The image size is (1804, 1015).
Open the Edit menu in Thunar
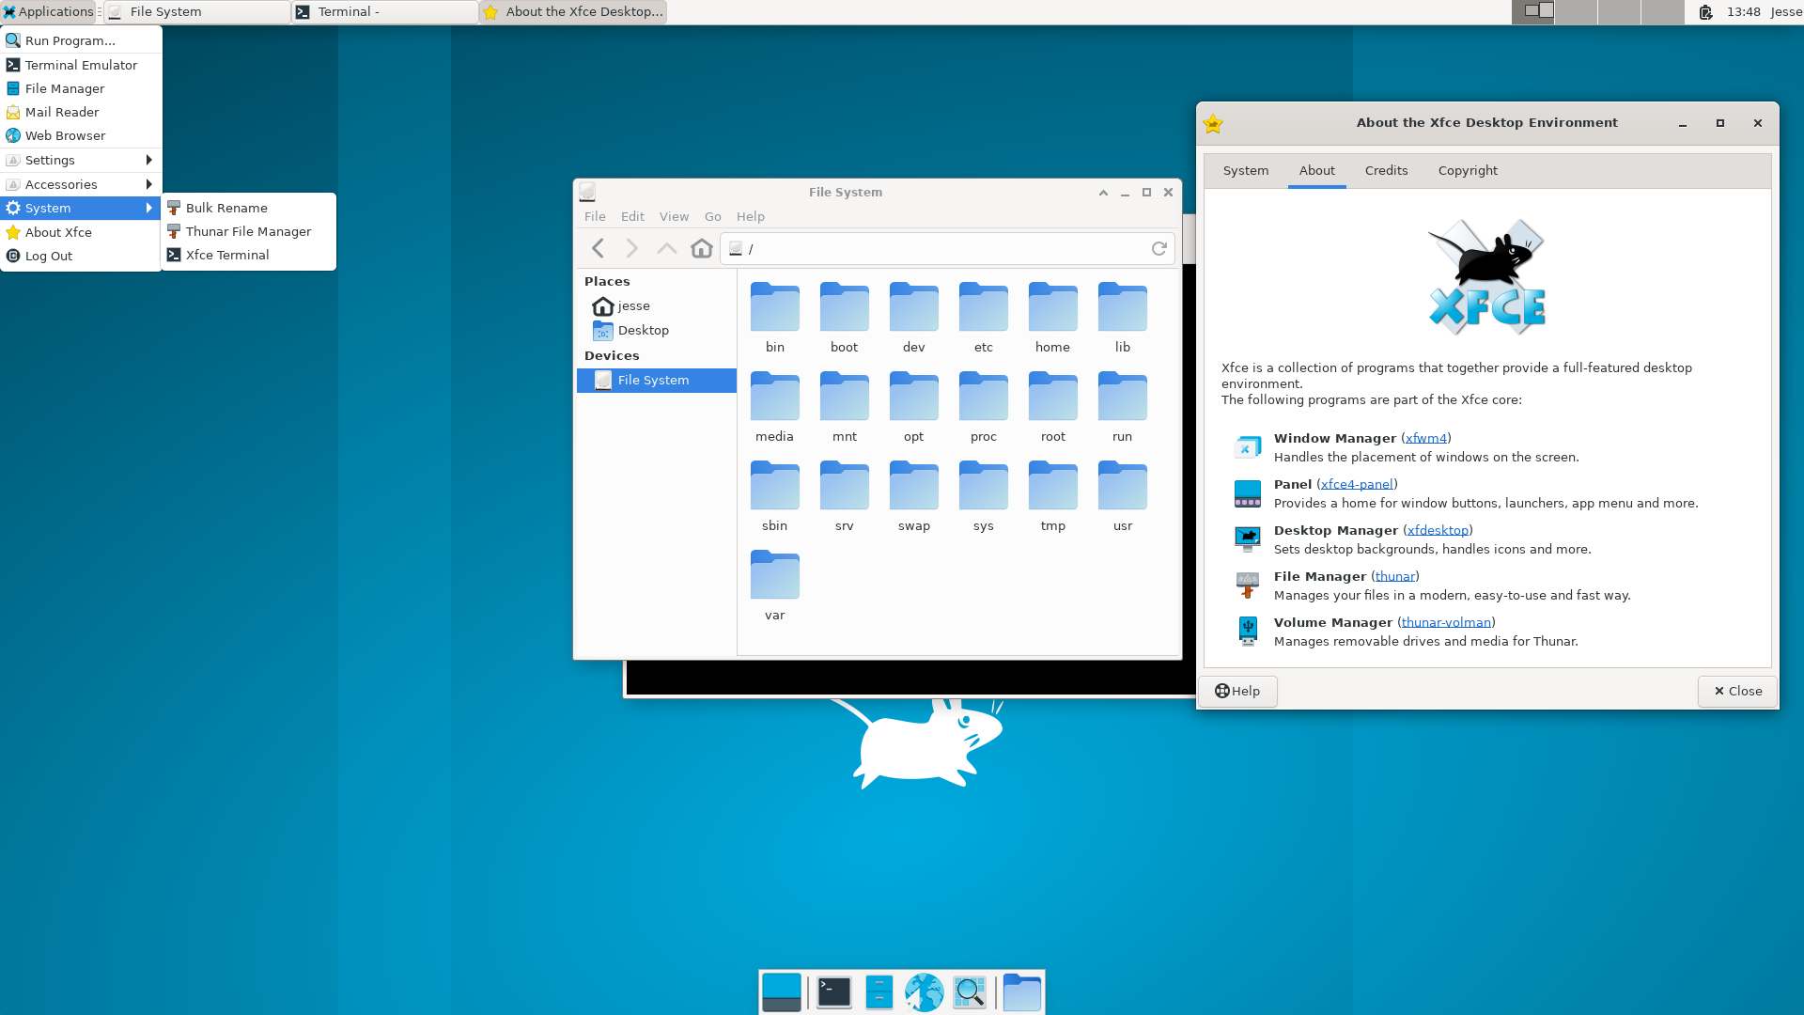[632, 216]
